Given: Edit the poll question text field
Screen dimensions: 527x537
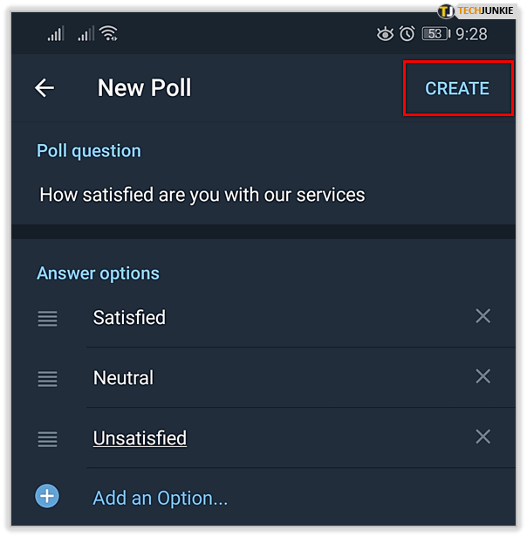Looking at the screenshot, I should (x=202, y=195).
